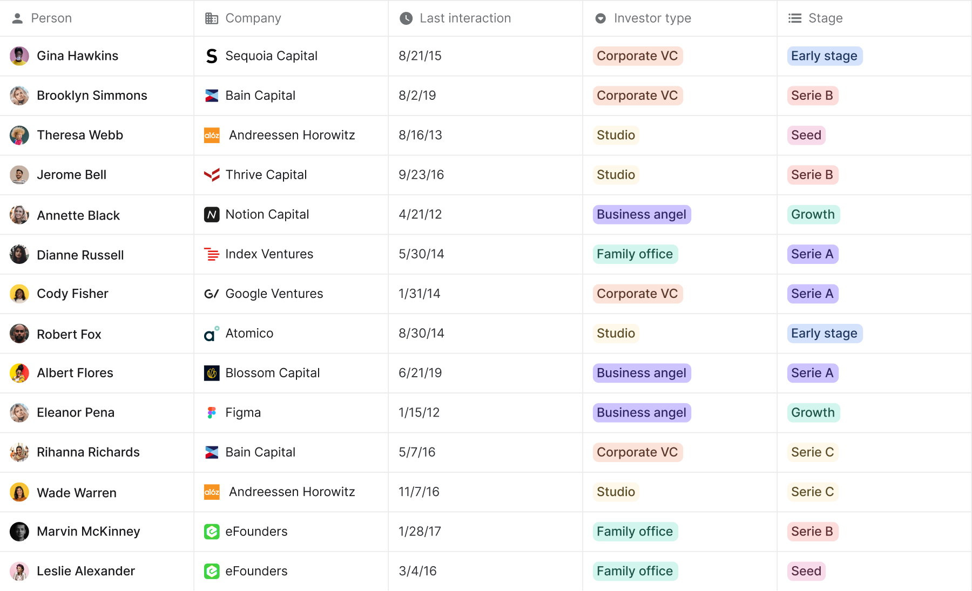The image size is (972, 591).
Task: Click the 11/7/16 date cell
Action: [x=419, y=492]
